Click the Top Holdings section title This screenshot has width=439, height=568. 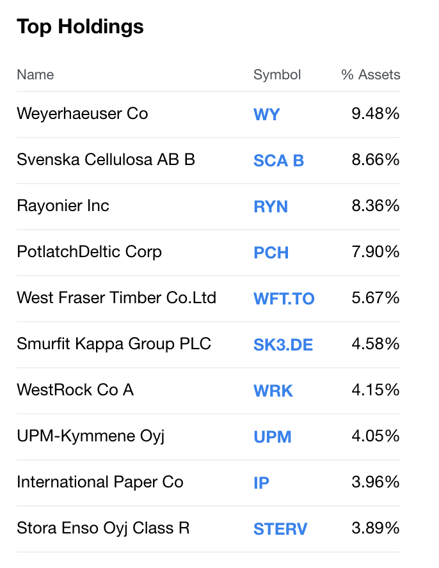[81, 27]
